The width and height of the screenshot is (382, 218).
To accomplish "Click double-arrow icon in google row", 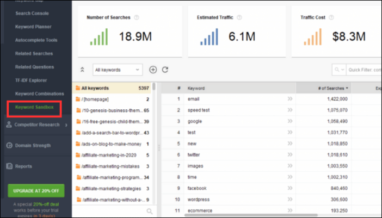I will (289, 121).
